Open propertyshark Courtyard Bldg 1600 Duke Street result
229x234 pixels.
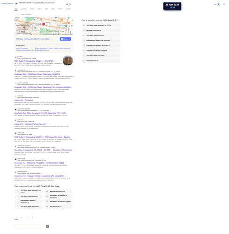(37, 74)
